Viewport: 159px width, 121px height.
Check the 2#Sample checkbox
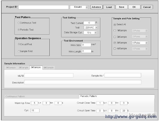point(115,37)
